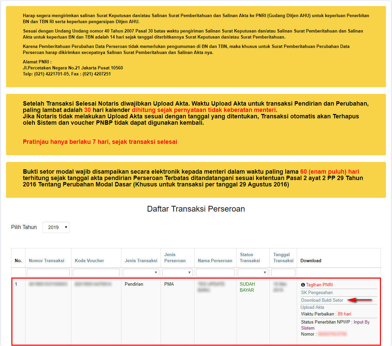Open the Tagihan PNRI link
Viewport: 392px width, 346px height.
(x=319, y=285)
